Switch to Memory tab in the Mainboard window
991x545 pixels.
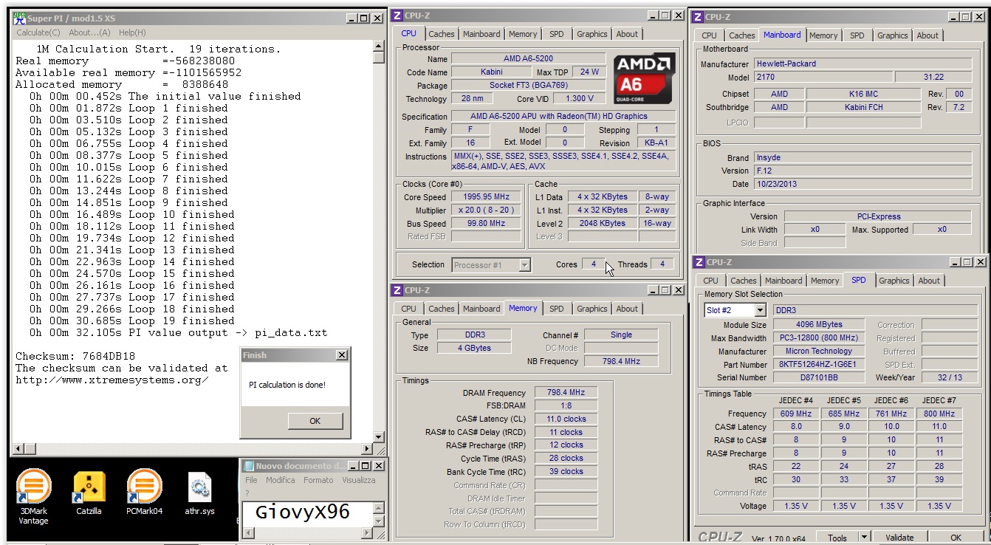[x=823, y=35]
